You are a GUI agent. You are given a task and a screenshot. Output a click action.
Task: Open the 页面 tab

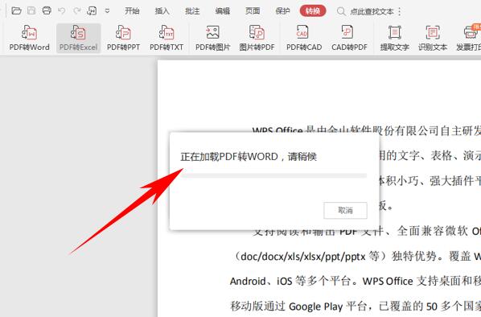click(x=253, y=11)
